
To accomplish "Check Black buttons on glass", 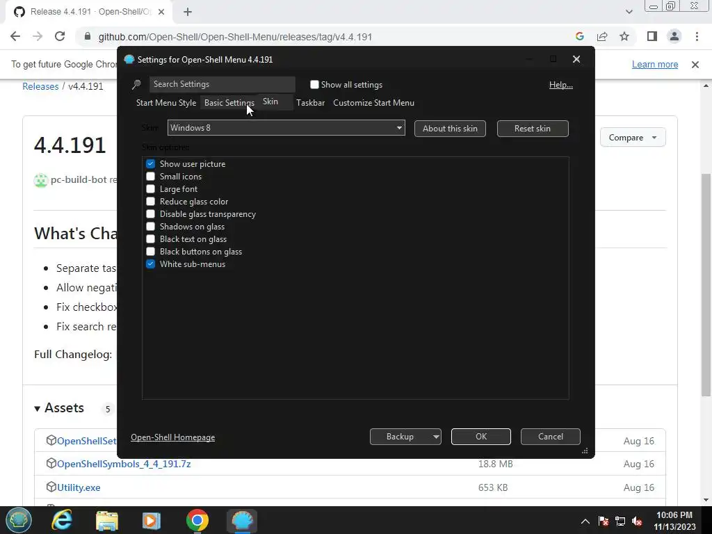I will click(x=150, y=251).
